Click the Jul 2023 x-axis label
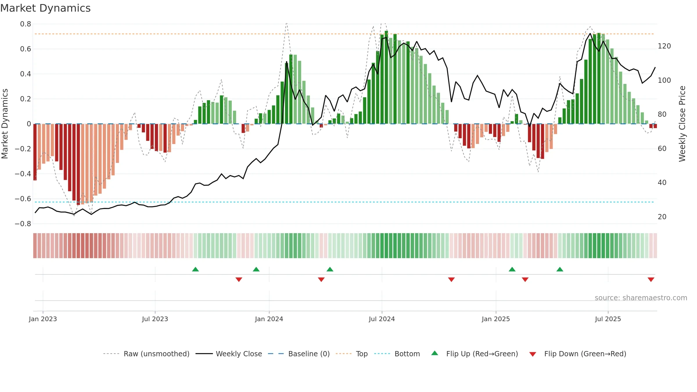697x392 pixels. point(155,319)
